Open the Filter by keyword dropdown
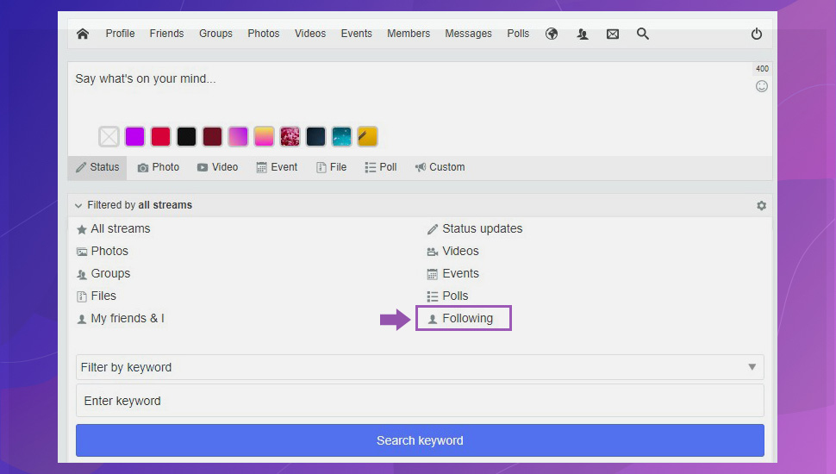 tap(420, 367)
